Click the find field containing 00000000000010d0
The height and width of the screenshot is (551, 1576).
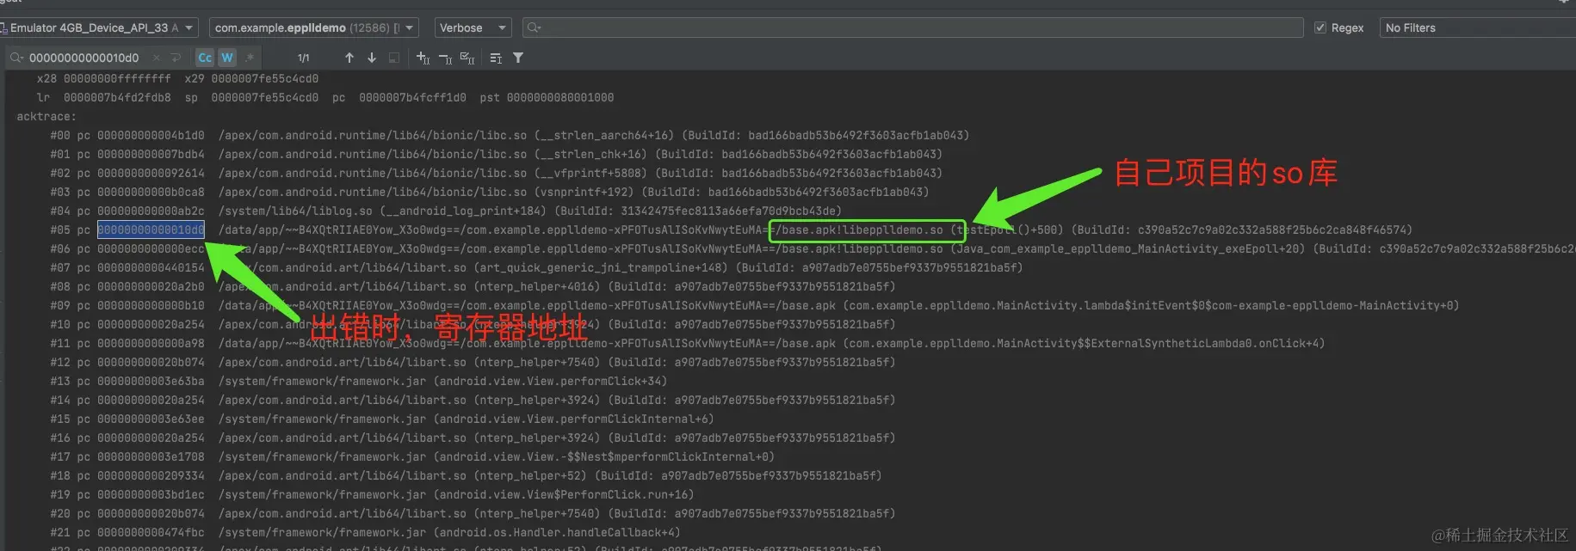click(83, 58)
